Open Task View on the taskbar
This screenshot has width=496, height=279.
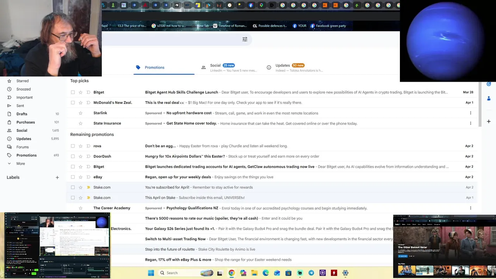[220, 273]
